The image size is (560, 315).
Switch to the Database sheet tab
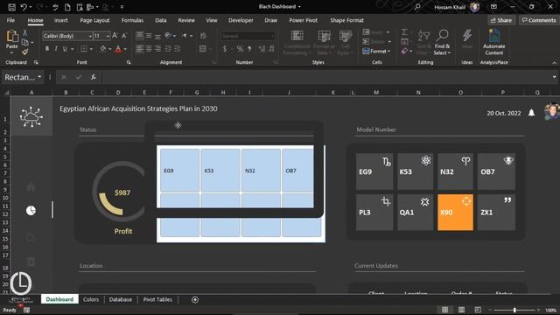tap(121, 299)
